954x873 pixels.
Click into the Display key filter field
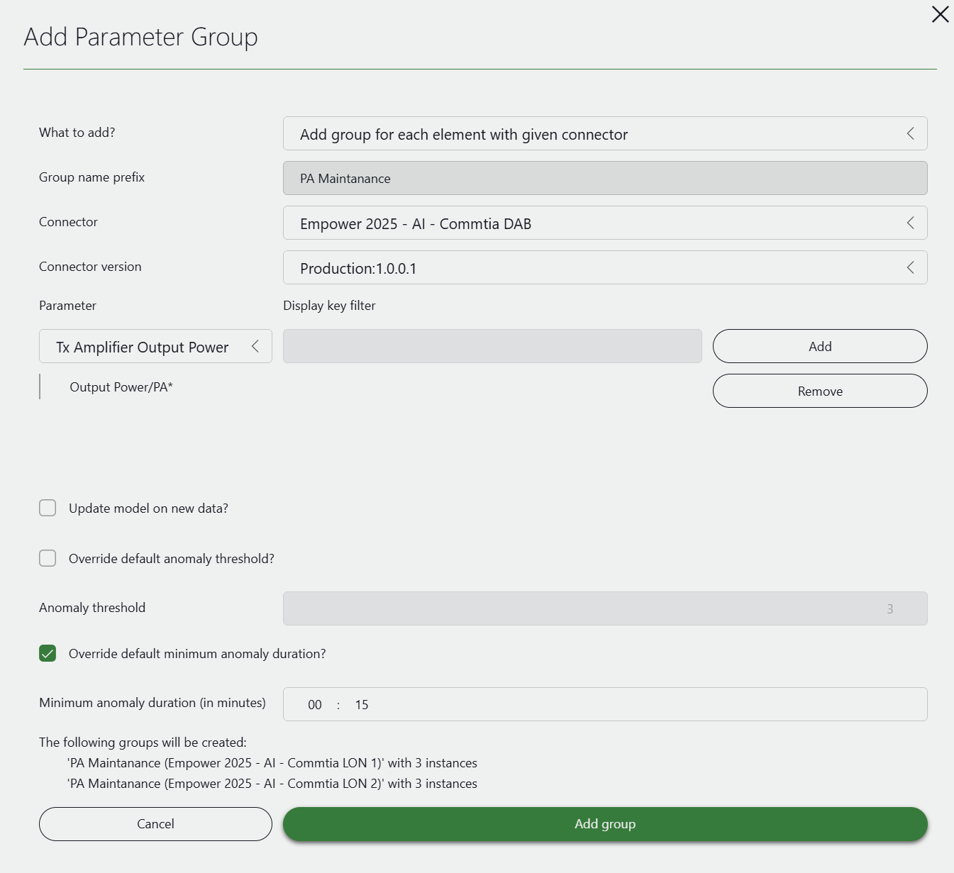tap(492, 346)
